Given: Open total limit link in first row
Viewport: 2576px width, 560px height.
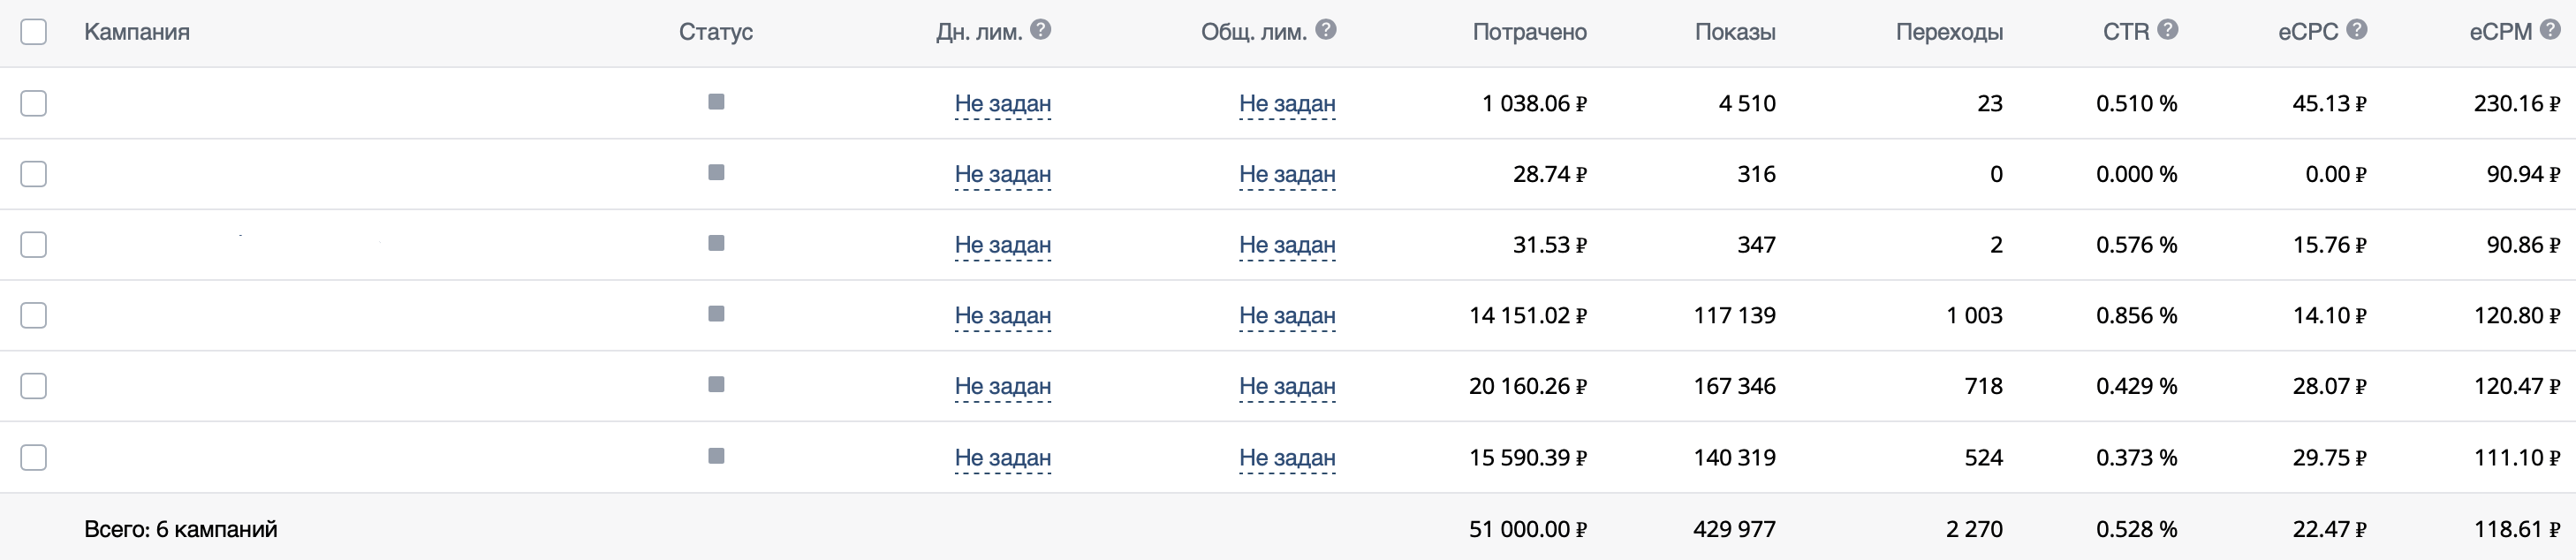Looking at the screenshot, I should pos(1287,103).
